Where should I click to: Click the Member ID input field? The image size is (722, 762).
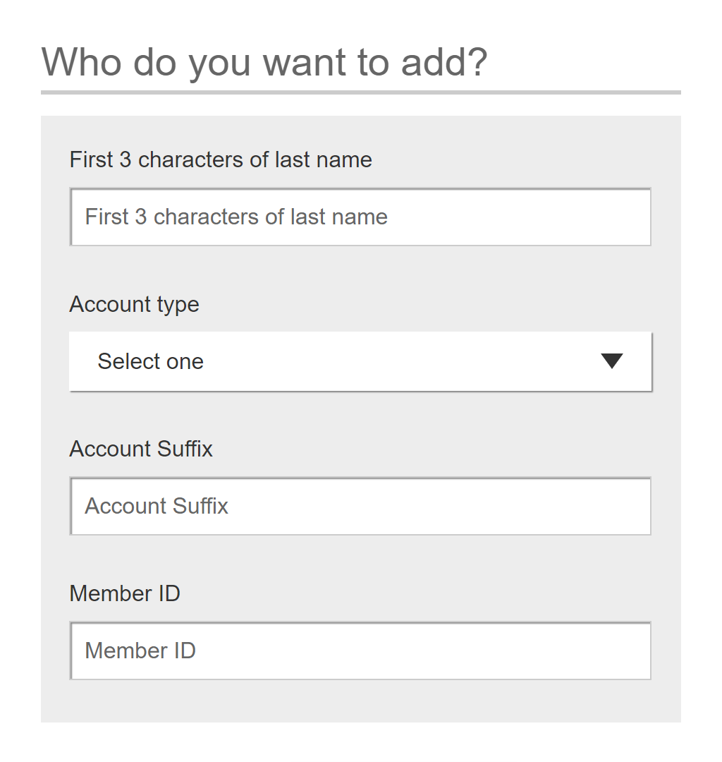click(360, 651)
